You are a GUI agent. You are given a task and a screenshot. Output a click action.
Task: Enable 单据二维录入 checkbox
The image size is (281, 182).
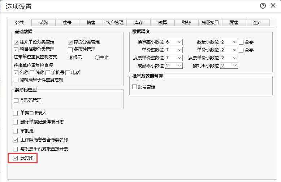(x=16, y=113)
